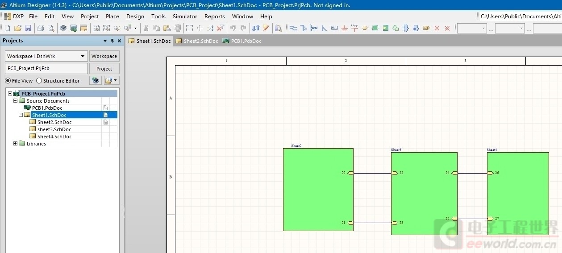This screenshot has width=562, height=253.
Task: Click the Project button
Action: point(104,69)
